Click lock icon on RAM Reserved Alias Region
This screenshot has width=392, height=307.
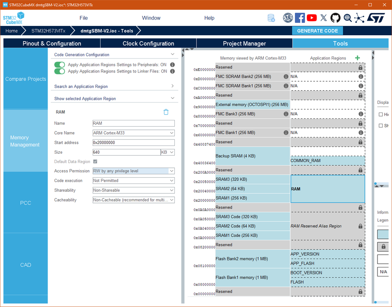360,226
